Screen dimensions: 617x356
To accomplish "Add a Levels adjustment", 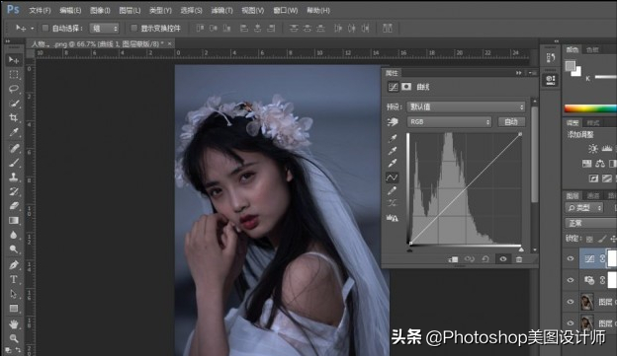I will click(607, 149).
